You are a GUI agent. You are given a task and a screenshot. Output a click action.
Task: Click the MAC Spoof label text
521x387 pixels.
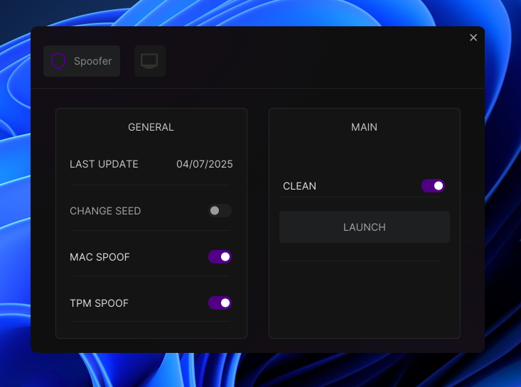pos(100,256)
